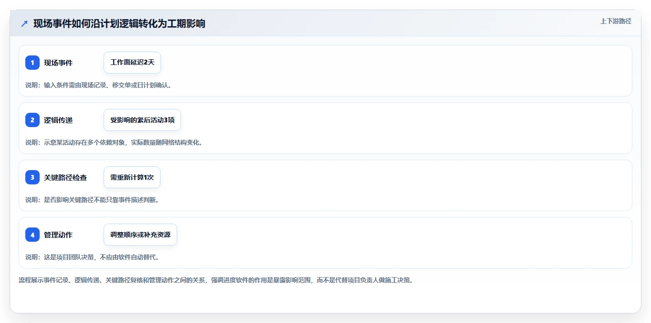
Task: Click the title 现场事件如何沿计划逻辑转化为工期影响
Action: 119,23
